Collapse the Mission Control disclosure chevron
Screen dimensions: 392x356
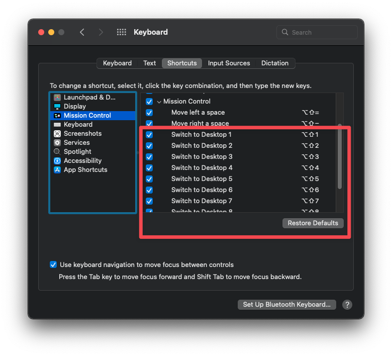(x=159, y=102)
